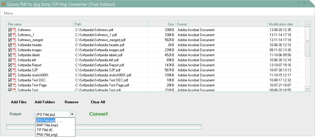The width and height of the screenshot is (315, 137).
Task: Click the 6KB size cell
Action: (x=171, y=45)
